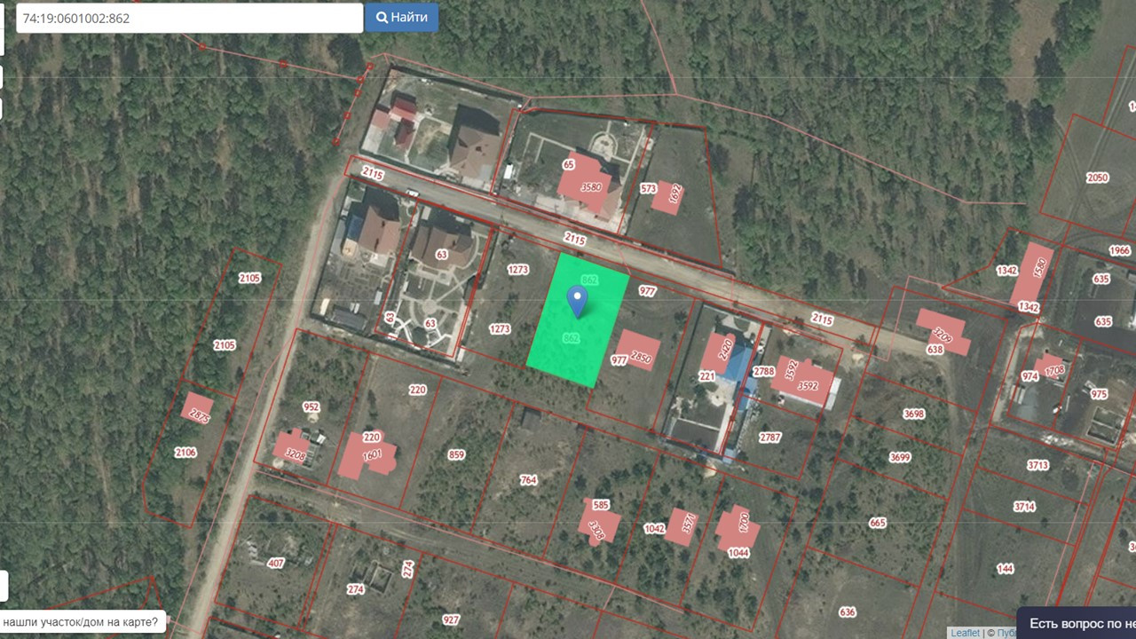Select parcel label 638

935,350
